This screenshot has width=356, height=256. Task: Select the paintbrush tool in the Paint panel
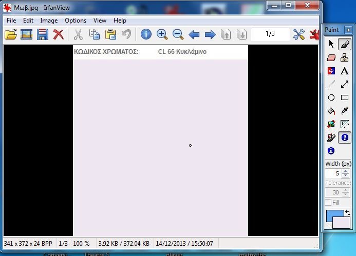345,44
